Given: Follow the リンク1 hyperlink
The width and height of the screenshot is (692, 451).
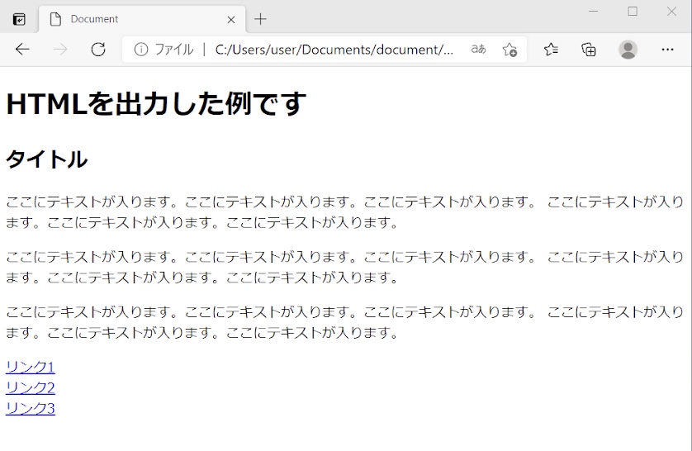Looking at the screenshot, I should click(31, 368).
